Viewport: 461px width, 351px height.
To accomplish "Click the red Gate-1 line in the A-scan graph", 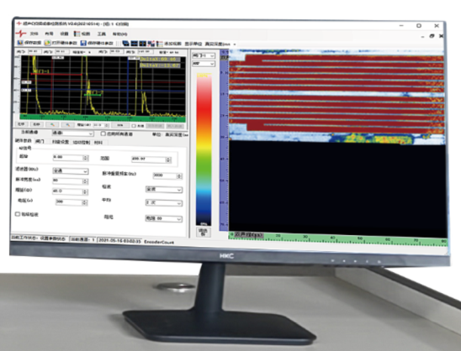I will coord(56,75).
